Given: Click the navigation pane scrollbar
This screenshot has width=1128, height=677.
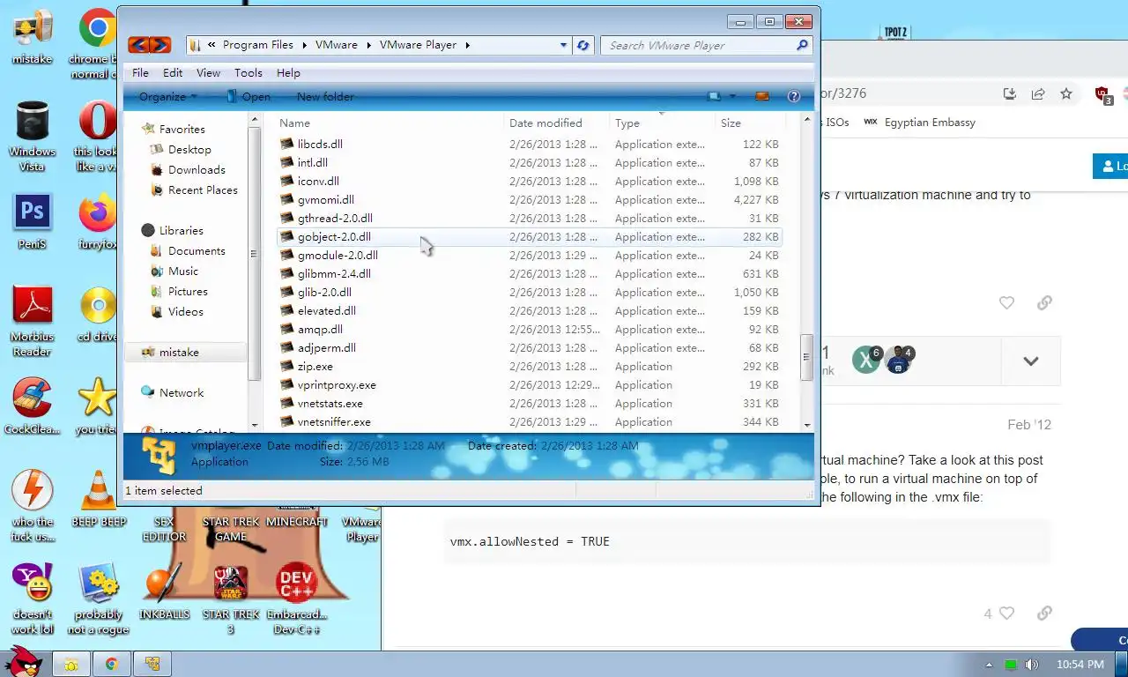Looking at the screenshot, I should 254,254.
